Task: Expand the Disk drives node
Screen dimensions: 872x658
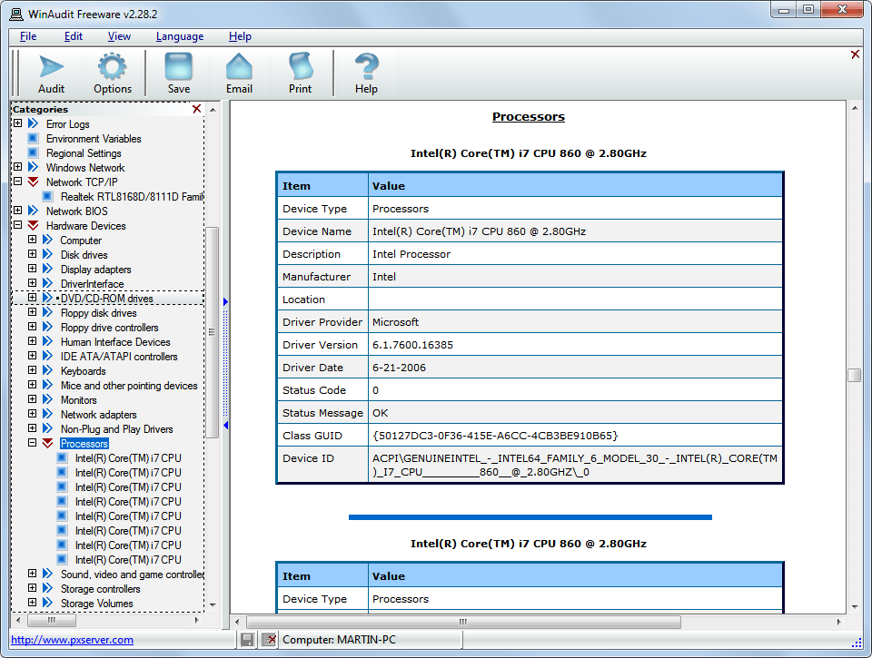Action: pos(33,254)
